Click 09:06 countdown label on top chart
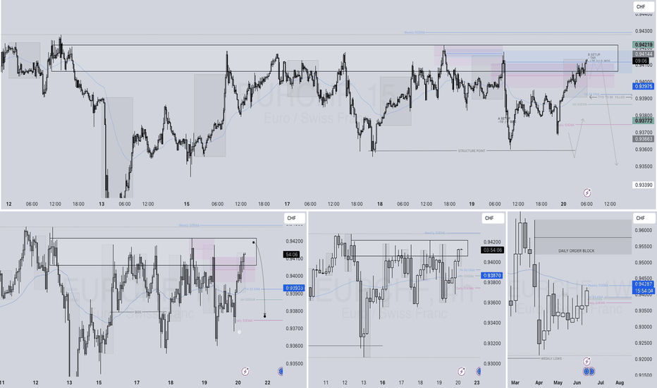 (x=642, y=61)
